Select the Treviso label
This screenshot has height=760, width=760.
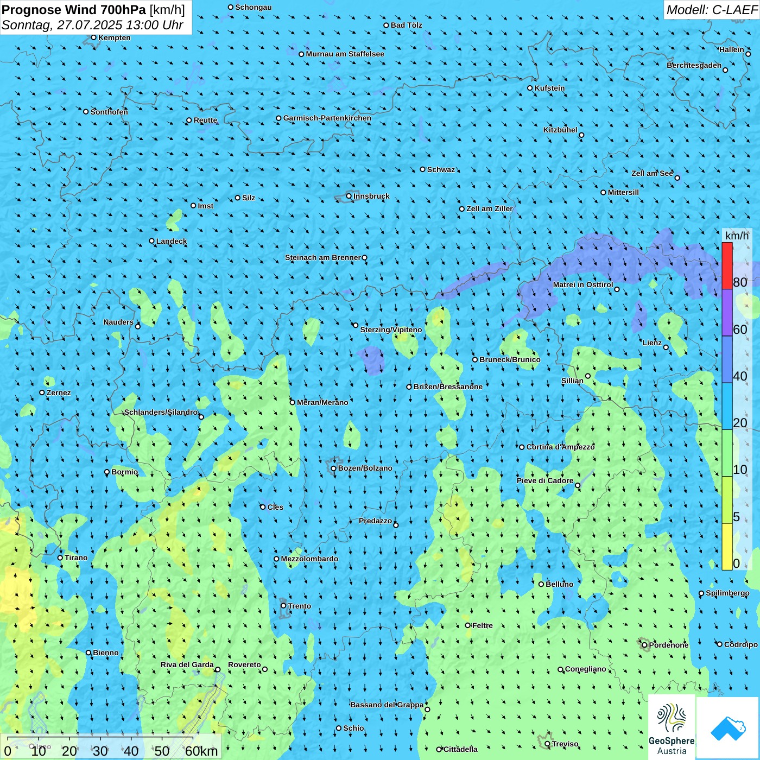565,744
